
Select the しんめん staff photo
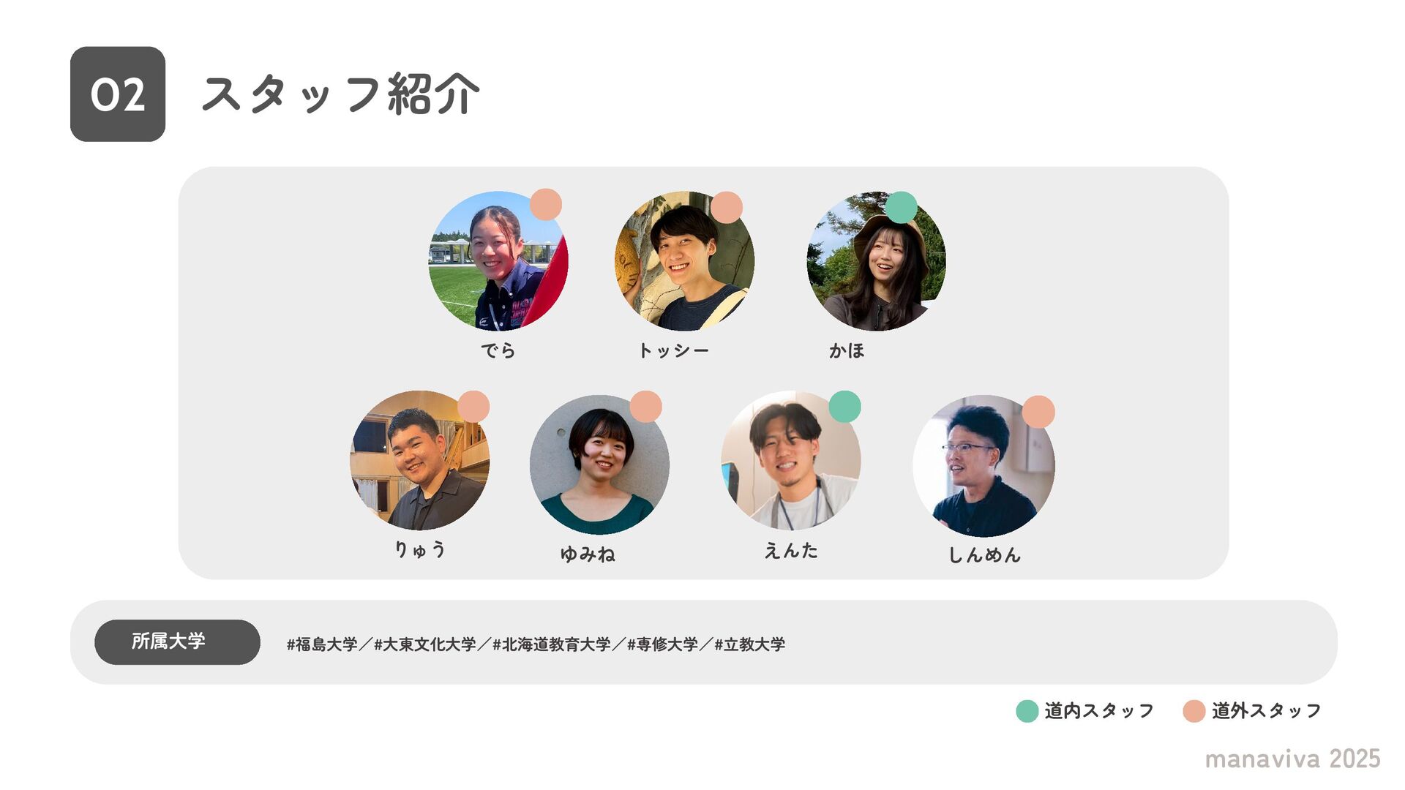click(983, 466)
